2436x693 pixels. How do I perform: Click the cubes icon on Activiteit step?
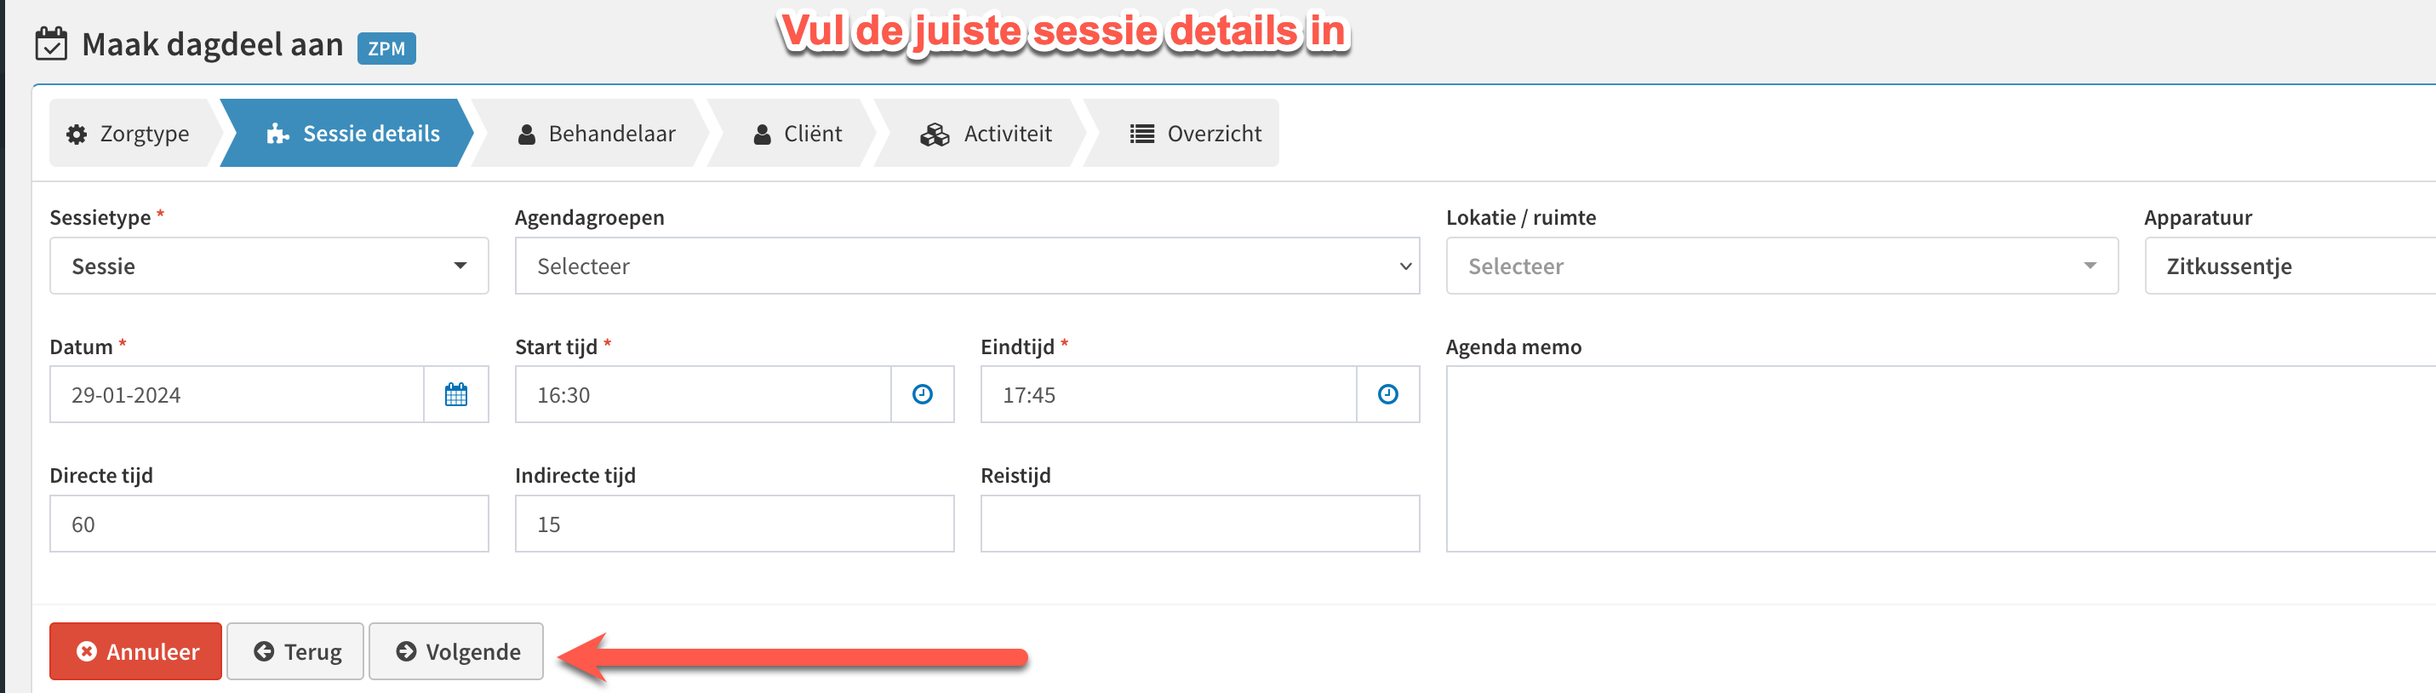click(935, 135)
